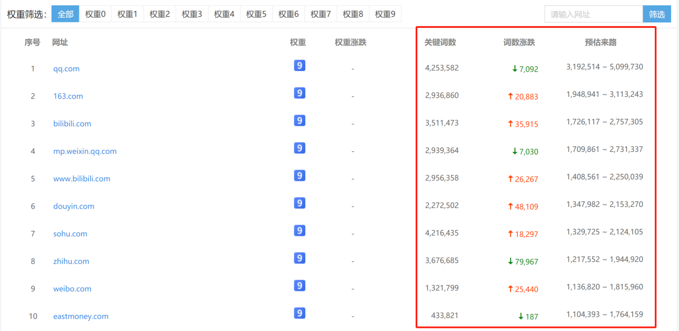Click the green down change 187
Image resolution: width=679 pixels, height=331 pixels.
pyautogui.click(x=528, y=317)
